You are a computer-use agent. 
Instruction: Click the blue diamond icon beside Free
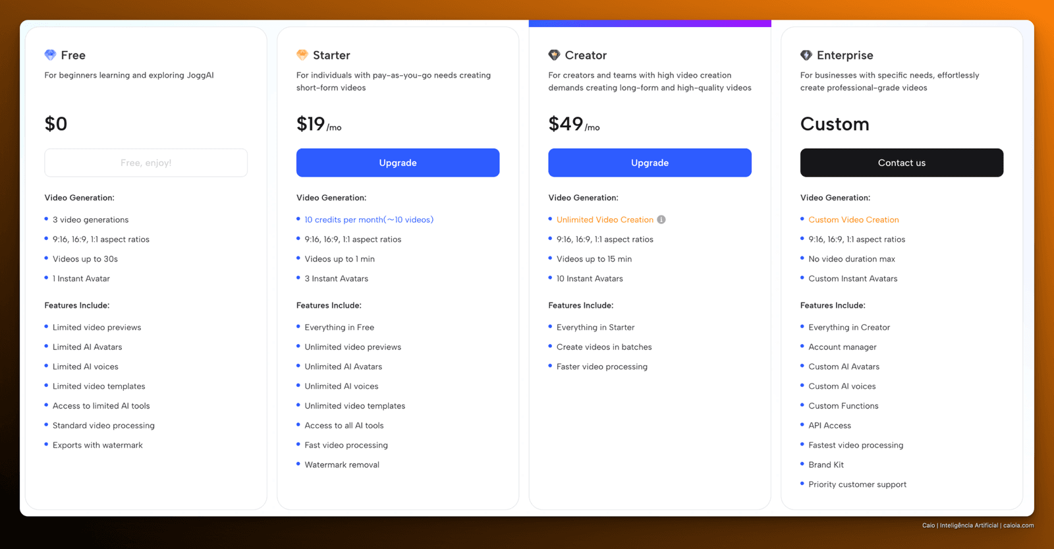(50, 55)
